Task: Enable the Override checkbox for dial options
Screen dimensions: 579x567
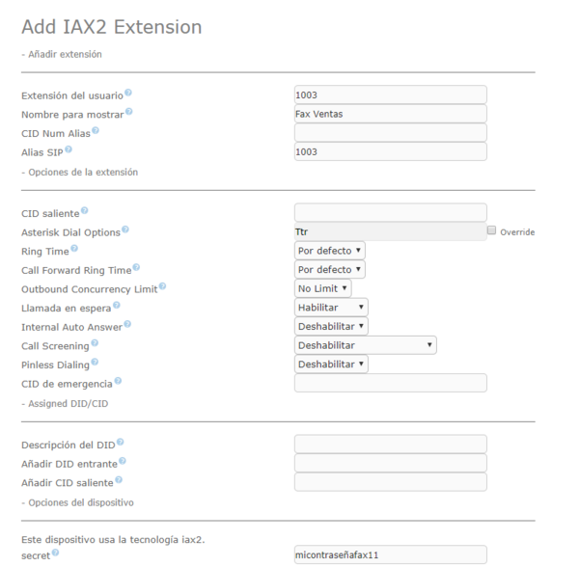Action: [492, 230]
